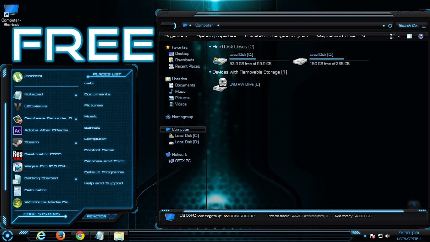Open Vegas Pro 12.0
Image resolution: width=430 pixels, height=242 pixels.
coord(41,166)
